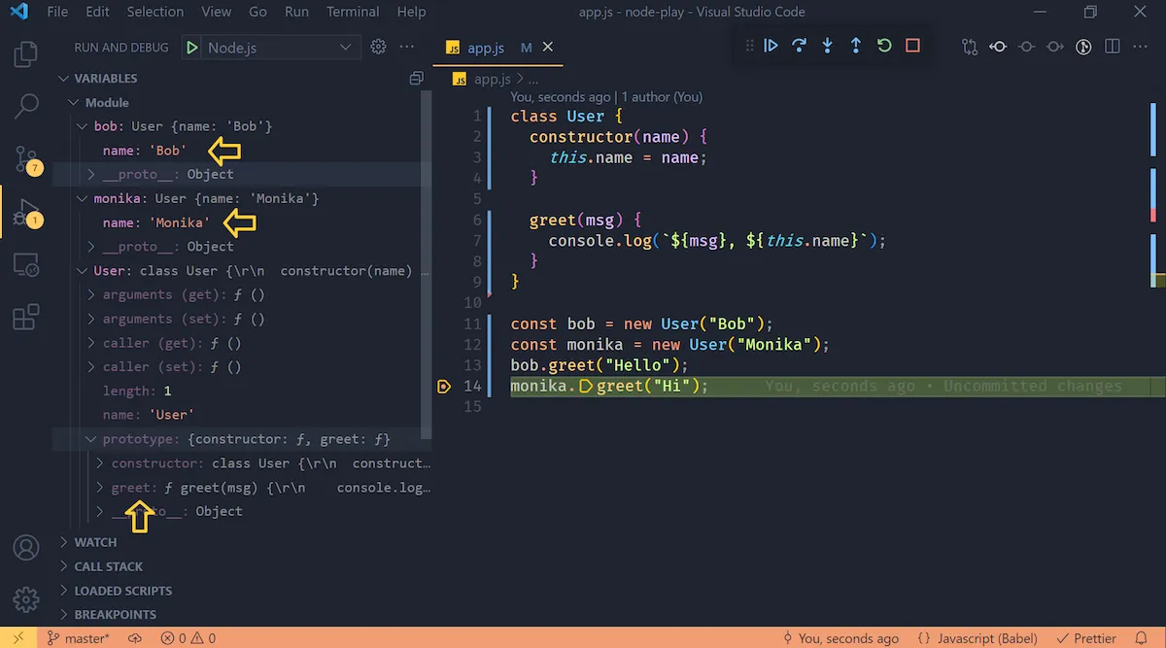Open the Help menu

(411, 12)
